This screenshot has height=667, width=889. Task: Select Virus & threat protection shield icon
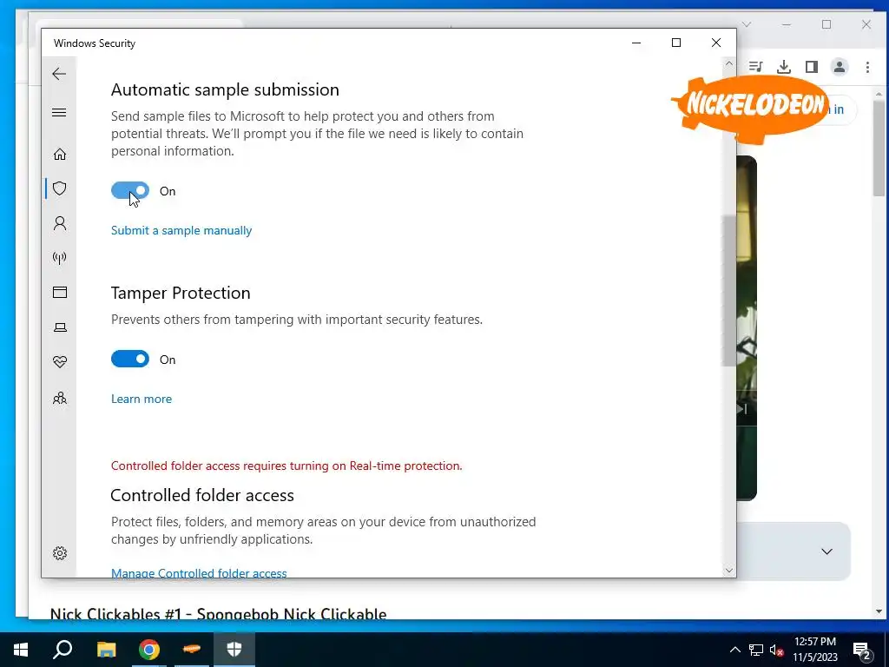click(x=60, y=188)
